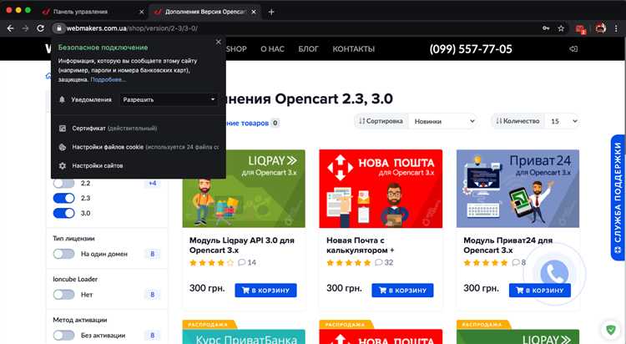Click comments icon on Новая Почта card
626x344 pixels.
378,262
